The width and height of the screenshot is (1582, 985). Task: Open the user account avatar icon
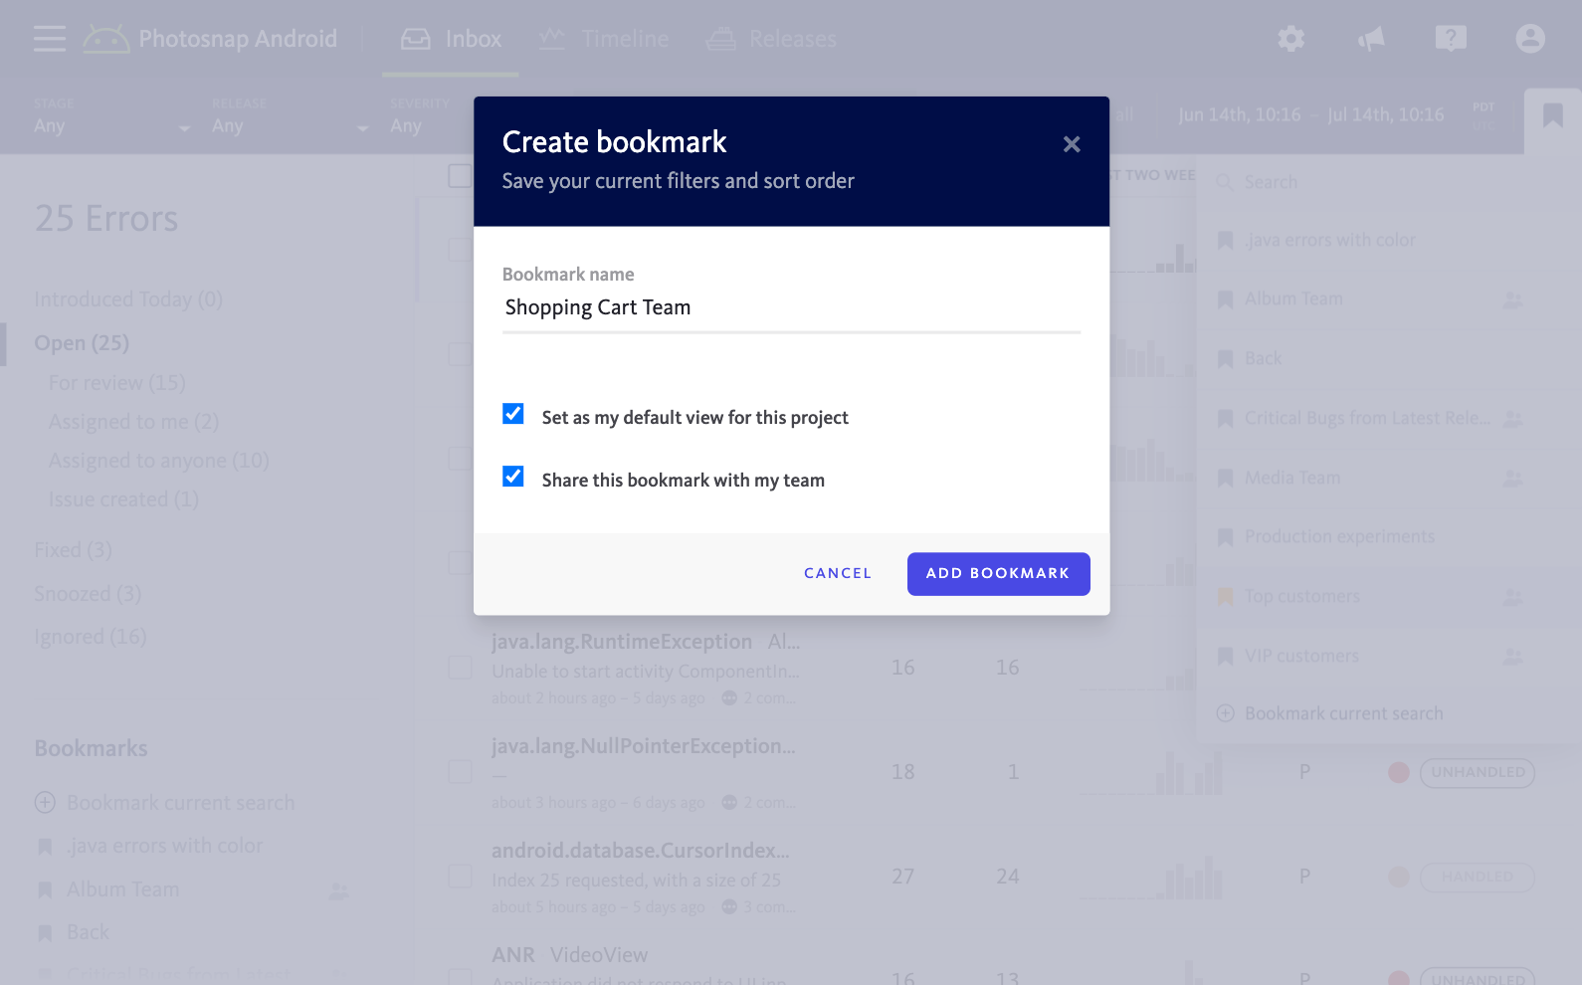(x=1530, y=39)
